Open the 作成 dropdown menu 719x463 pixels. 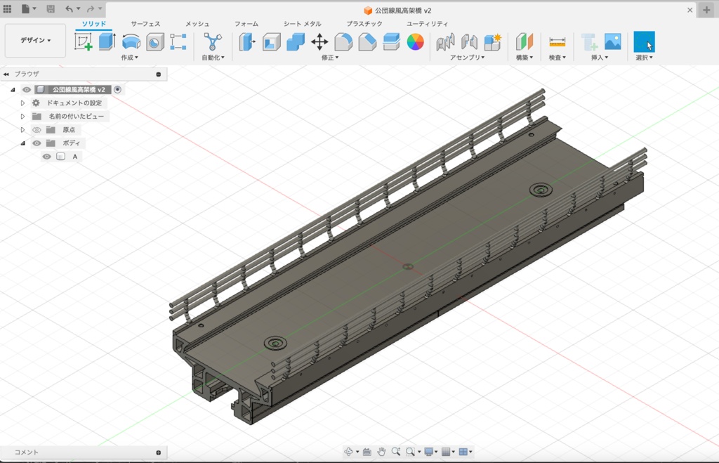pyautogui.click(x=130, y=56)
